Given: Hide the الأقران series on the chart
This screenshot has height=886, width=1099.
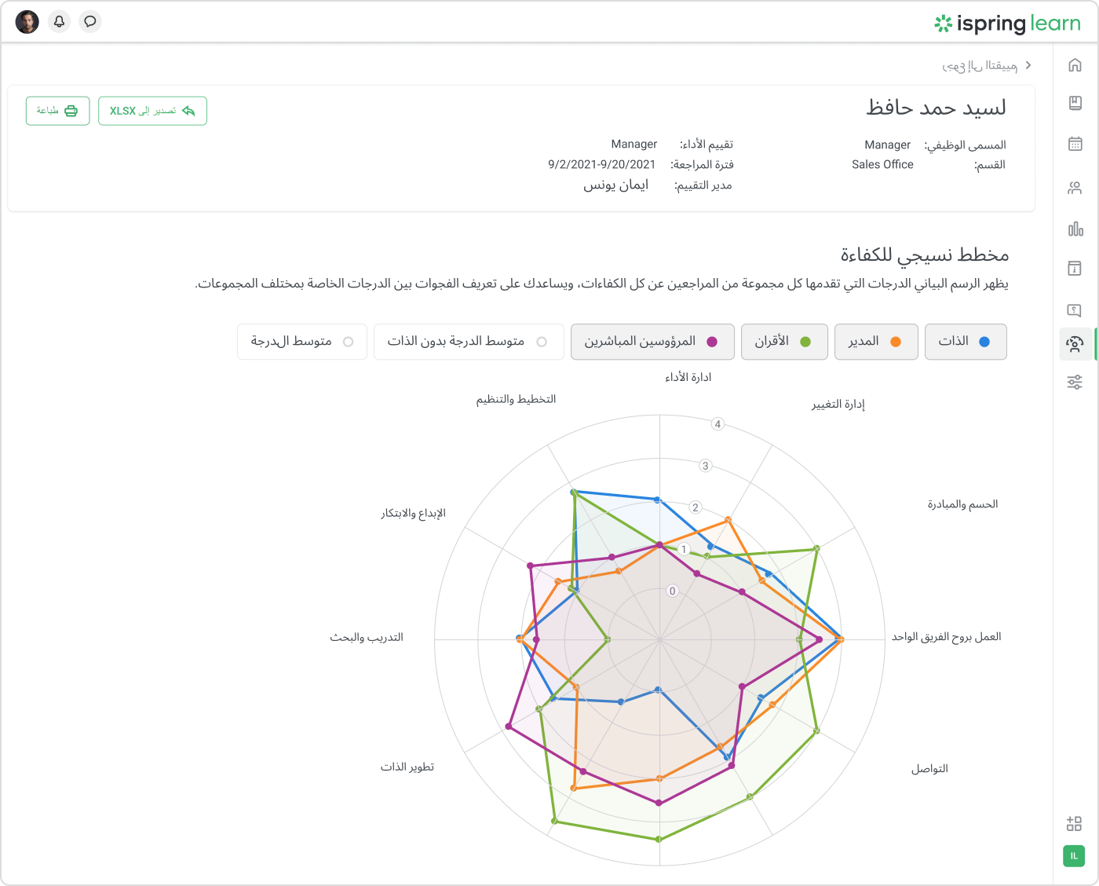Looking at the screenshot, I should click(x=783, y=342).
